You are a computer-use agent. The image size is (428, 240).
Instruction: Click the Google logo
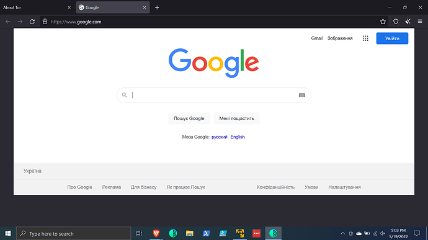pyautogui.click(x=214, y=63)
